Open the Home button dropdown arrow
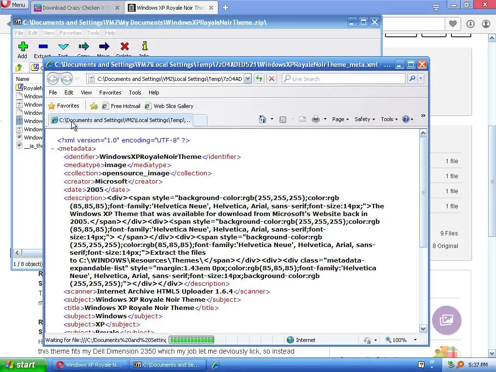Viewport: 496px width, 372px height. pyautogui.click(x=272, y=119)
